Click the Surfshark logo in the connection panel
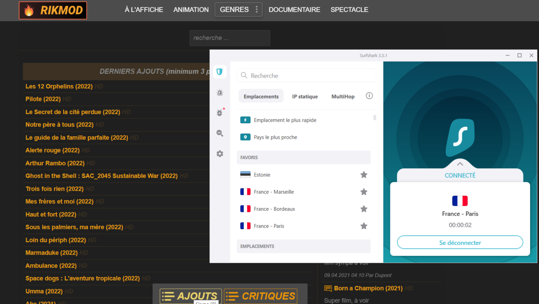 460,138
